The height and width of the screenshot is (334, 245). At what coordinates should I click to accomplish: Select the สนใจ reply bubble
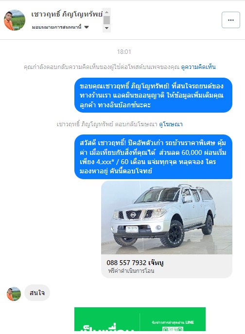[37, 293]
